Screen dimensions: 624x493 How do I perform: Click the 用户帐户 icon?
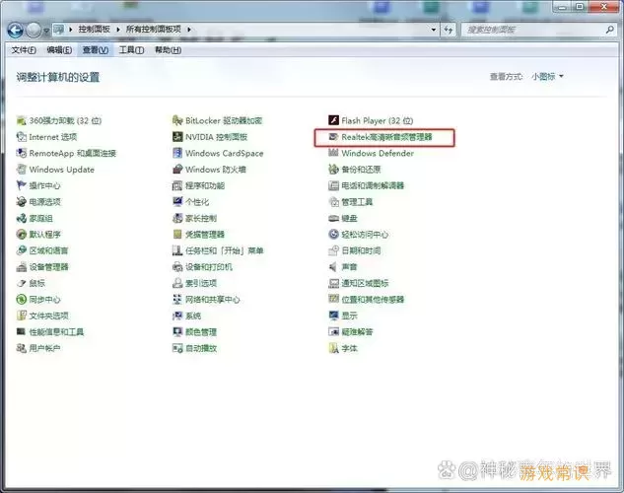point(21,348)
